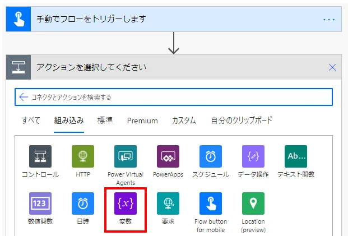Choose the 変数 connector icon
348x236 pixels.
click(x=126, y=203)
